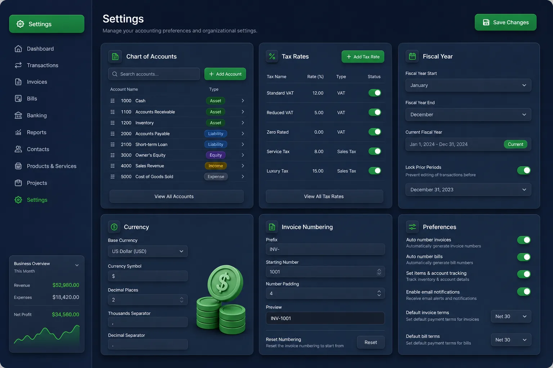Click the Projects clipboard icon
Image resolution: width=553 pixels, height=368 pixels.
[x=18, y=183]
